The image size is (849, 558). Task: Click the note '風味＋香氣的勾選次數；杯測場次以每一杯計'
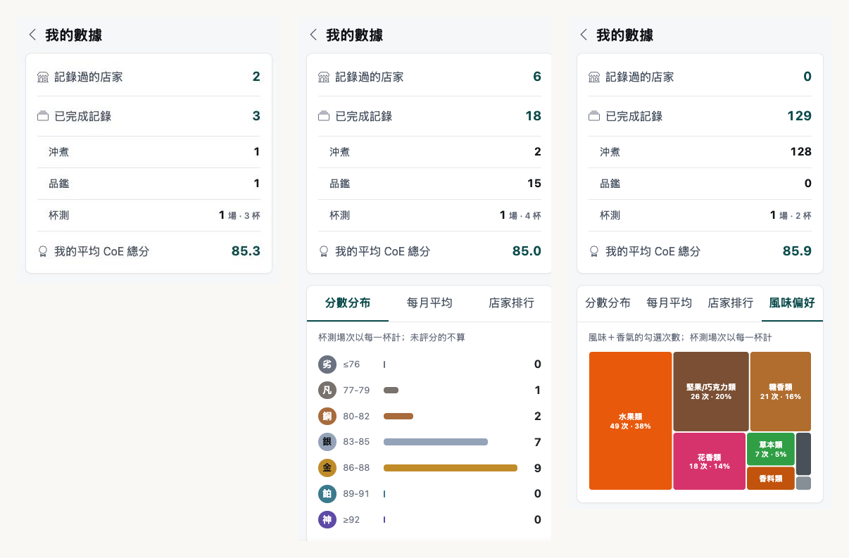[680, 338]
